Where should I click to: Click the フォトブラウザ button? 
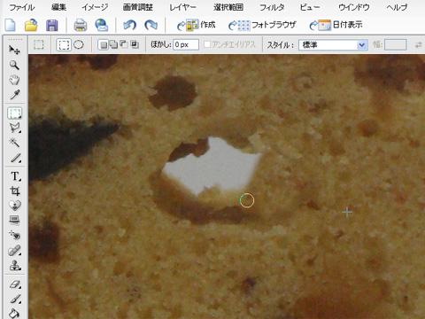click(x=262, y=25)
